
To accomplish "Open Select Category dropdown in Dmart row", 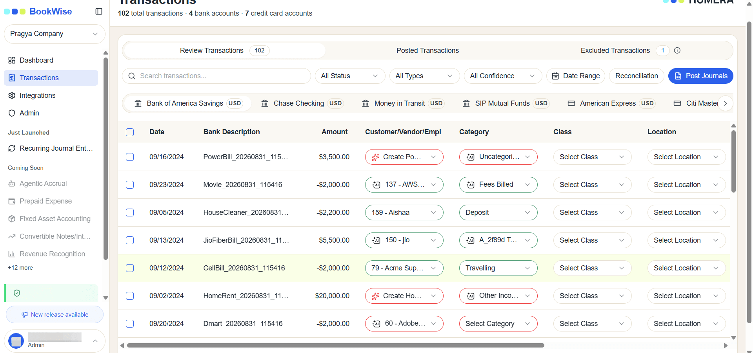I will (x=498, y=324).
